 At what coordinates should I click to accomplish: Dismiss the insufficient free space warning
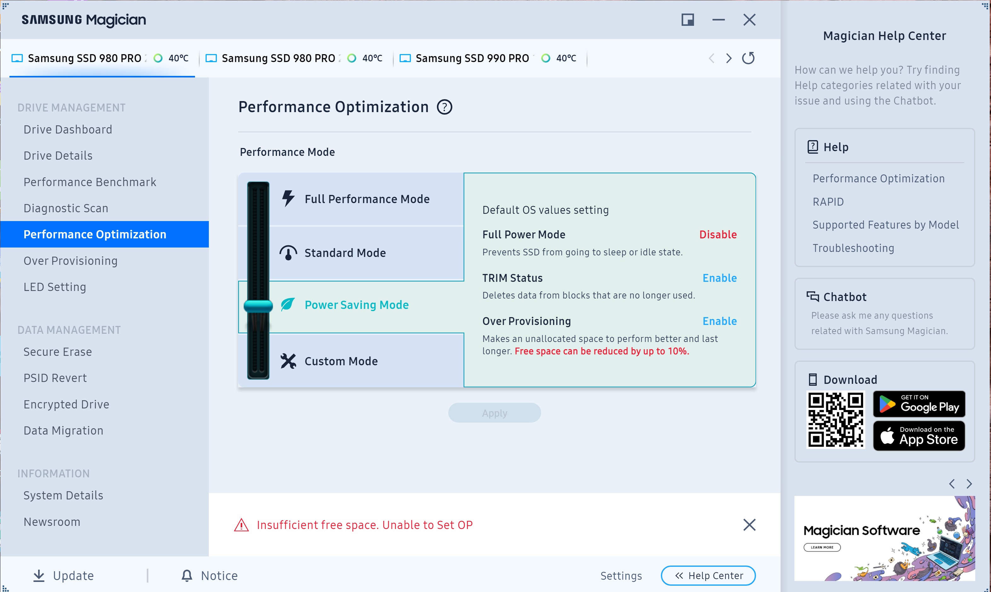click(749, 525)
